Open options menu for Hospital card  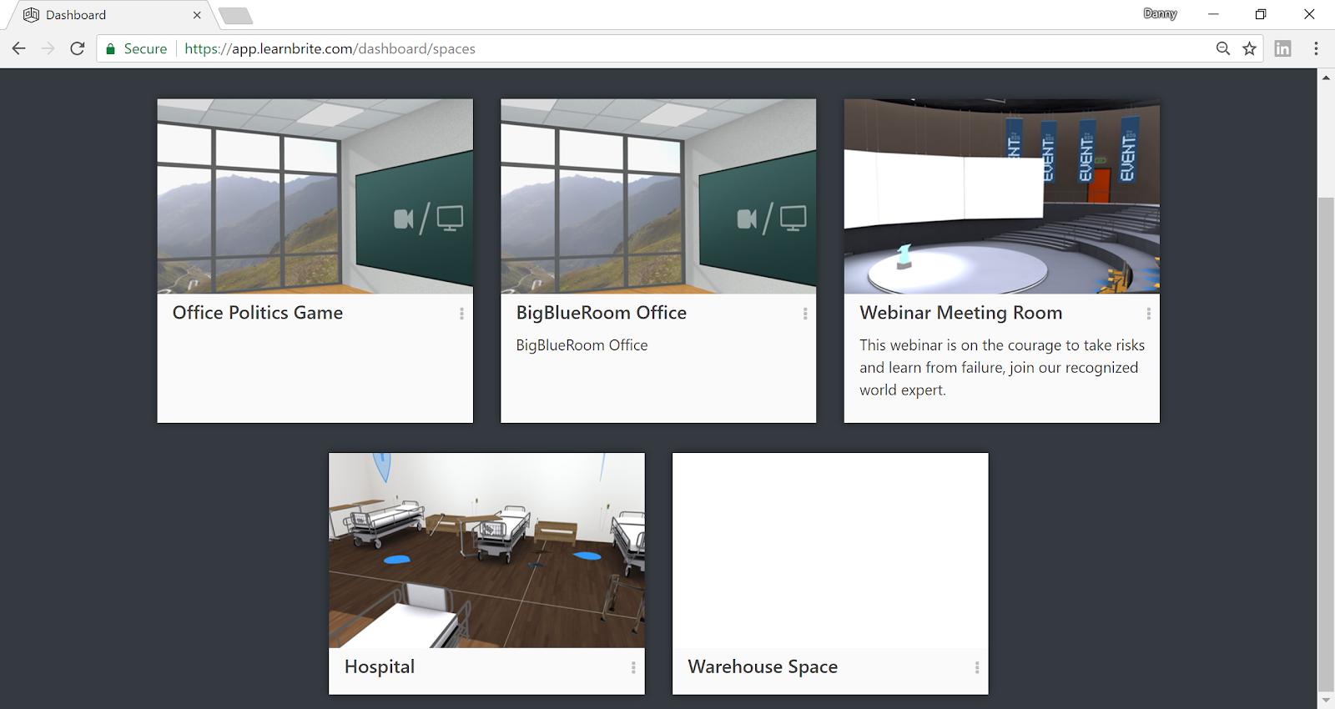point(633,667)
